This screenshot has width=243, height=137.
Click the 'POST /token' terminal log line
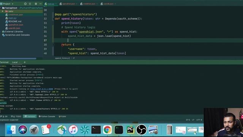click(x=30, y=100)
